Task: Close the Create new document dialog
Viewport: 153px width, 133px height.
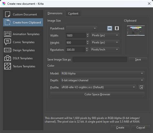Action: tap(149, 4)
